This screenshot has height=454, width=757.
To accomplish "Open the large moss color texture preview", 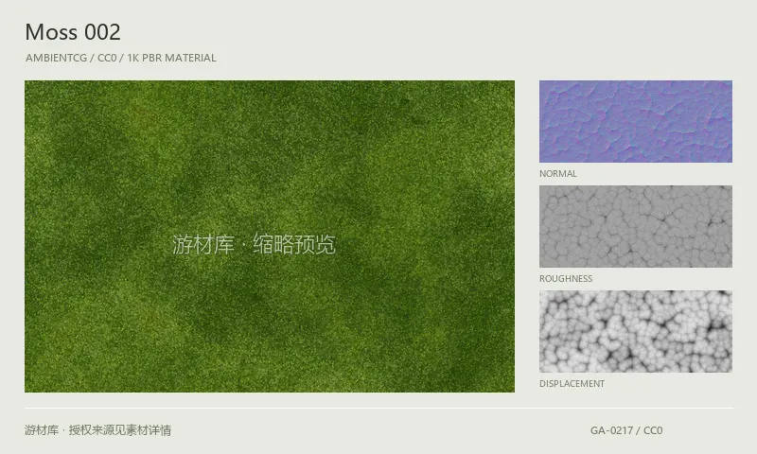I will point(270,236).
